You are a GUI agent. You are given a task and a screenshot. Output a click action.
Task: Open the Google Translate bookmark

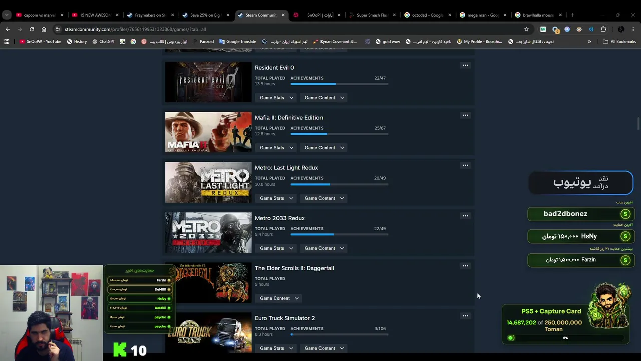tap(237, 42)
